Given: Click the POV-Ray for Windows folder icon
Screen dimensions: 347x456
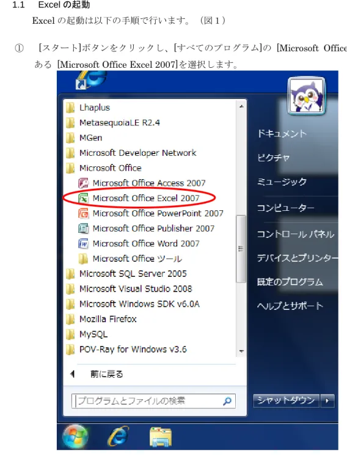Looking at the screenshot, I should point(70,350).
